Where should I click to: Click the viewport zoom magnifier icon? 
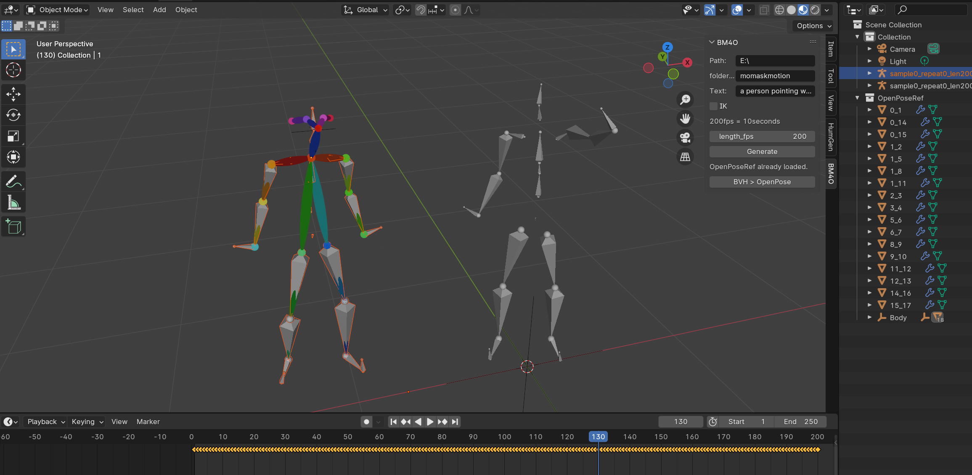(x=685, y=100)
